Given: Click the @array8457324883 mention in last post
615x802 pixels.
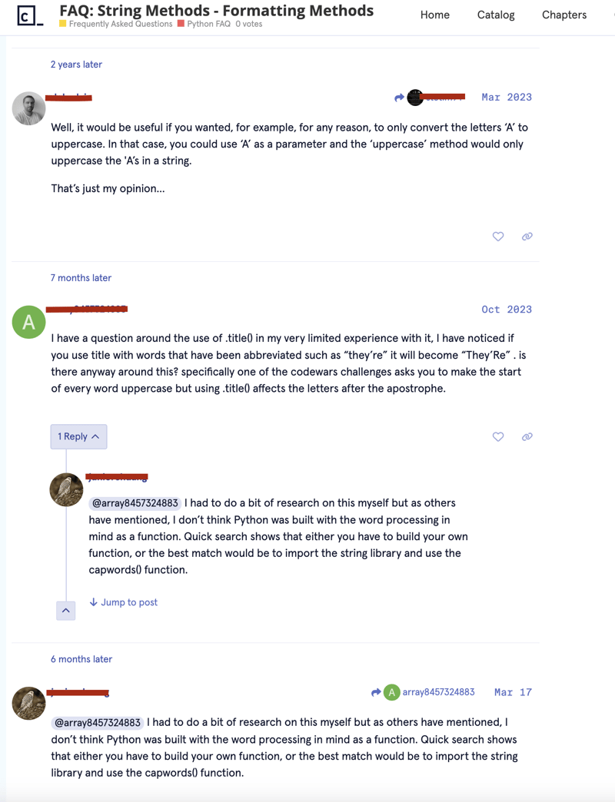Looking at the screenshot, I should pyautogui.click(x=97, y=722).
